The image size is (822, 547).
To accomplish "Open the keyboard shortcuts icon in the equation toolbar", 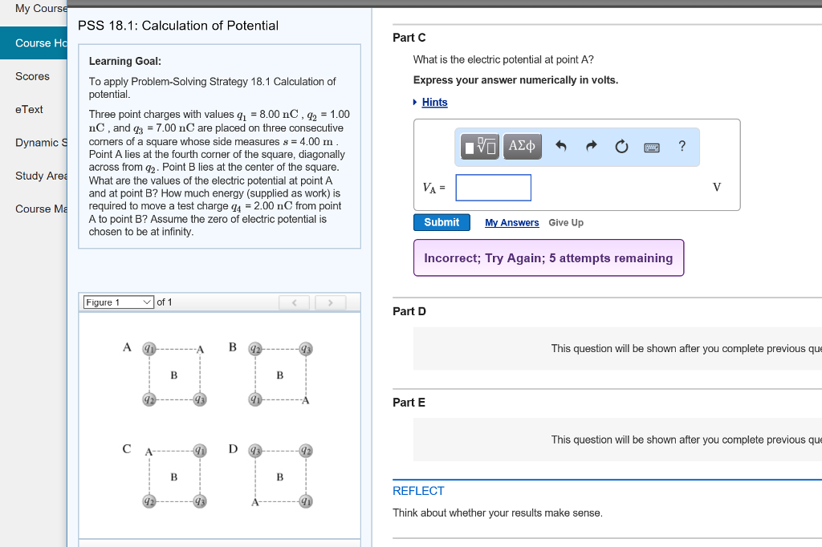I will point(652,147).
